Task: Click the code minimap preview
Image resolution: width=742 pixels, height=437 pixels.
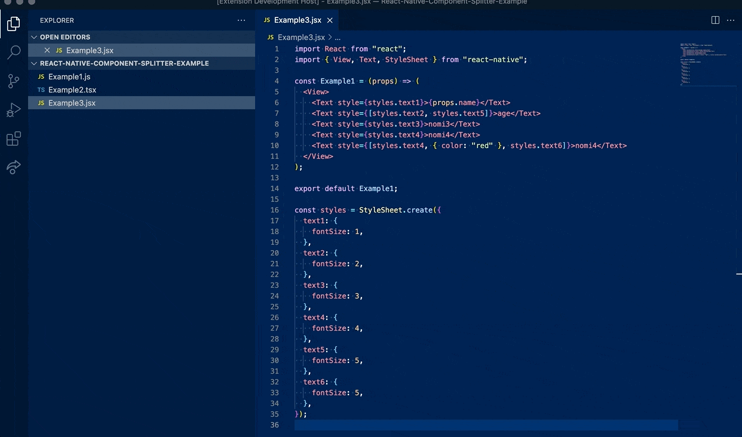Action: click(704, 64)
